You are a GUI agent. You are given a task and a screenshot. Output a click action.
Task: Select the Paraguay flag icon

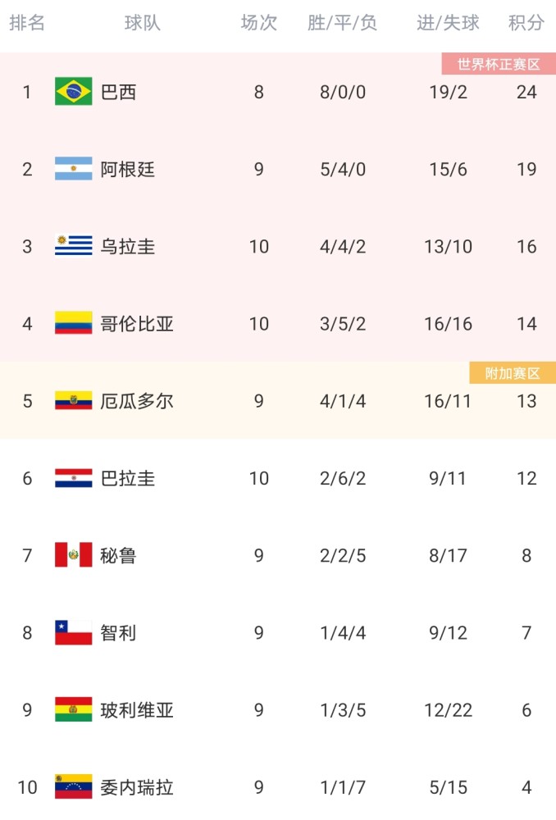click(x=73, y=478)
